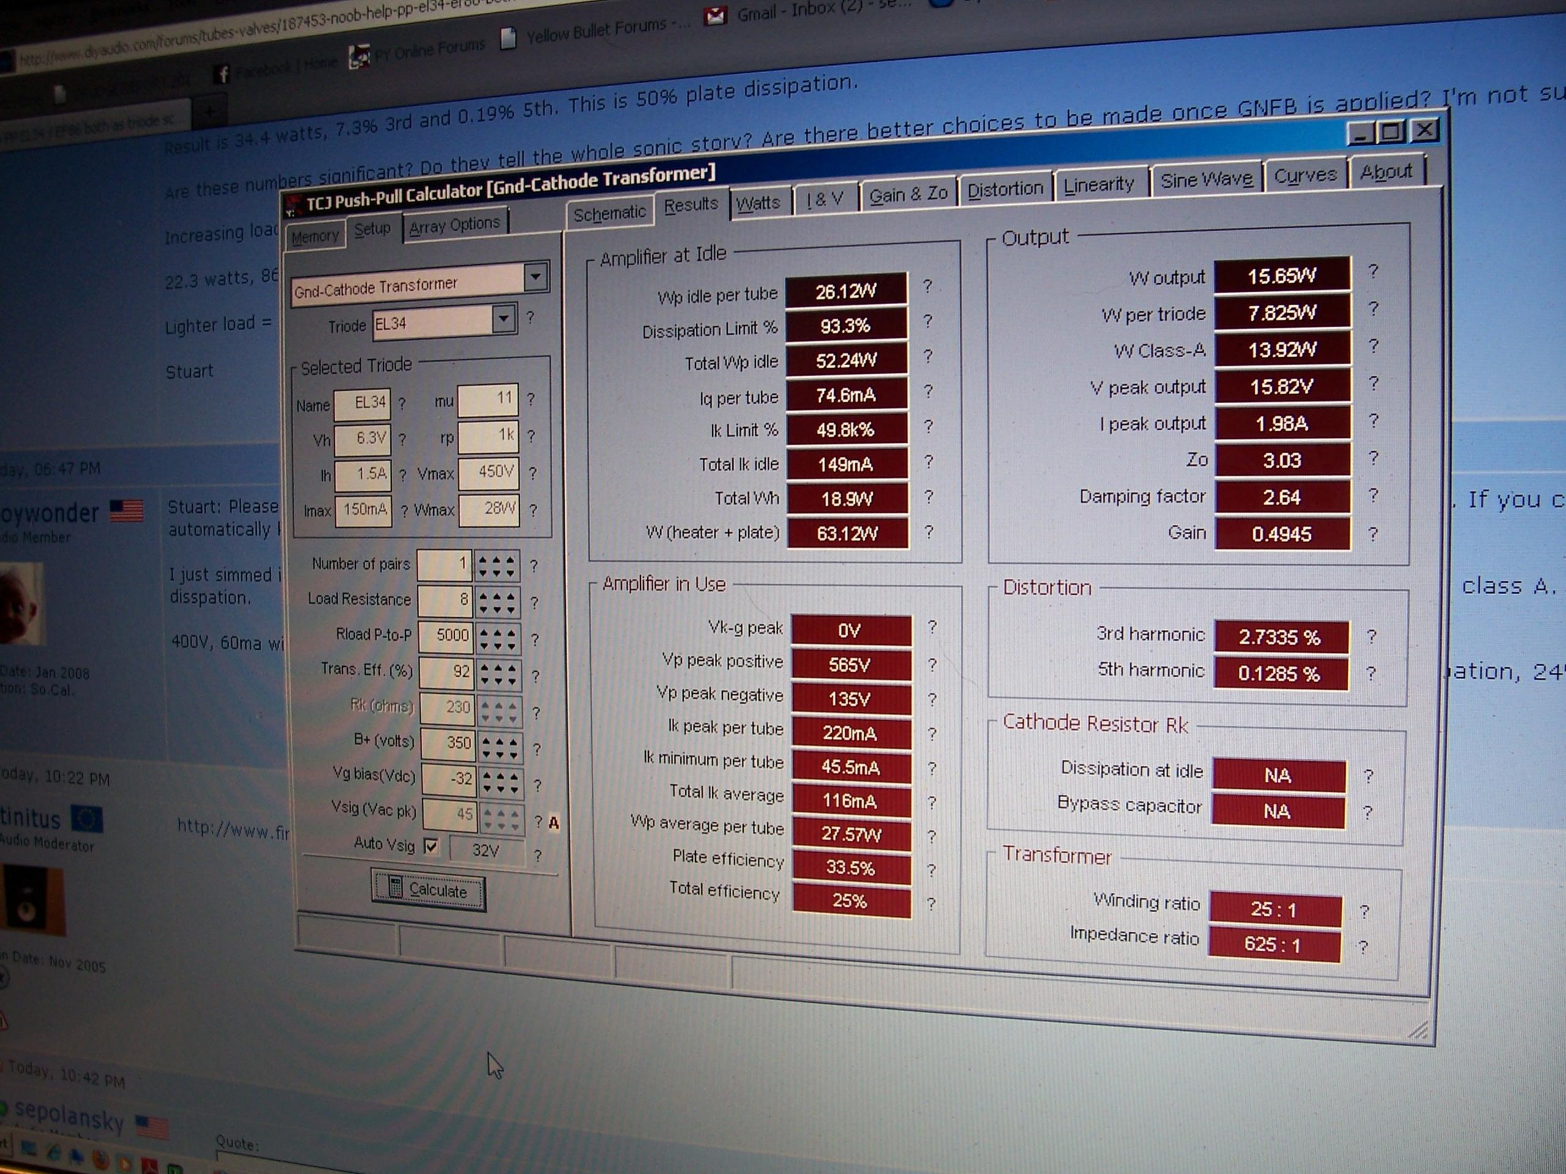Image resolution: width=1566 pixels, height=1174 pixels.
Task: Click the help question mark beside the Triode dropdown
Action: click(x=529, y=317)
